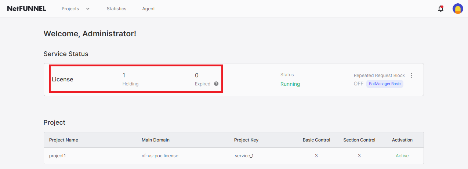Open the Agent menu item
The height and width of the screenshot is (169, 468).
coord(149,9)
